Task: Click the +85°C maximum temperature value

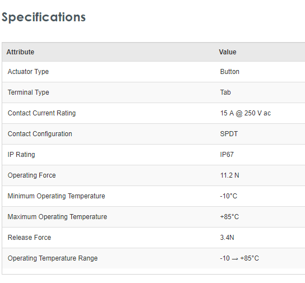Action: pyautogui.click(x=229, y=217)
